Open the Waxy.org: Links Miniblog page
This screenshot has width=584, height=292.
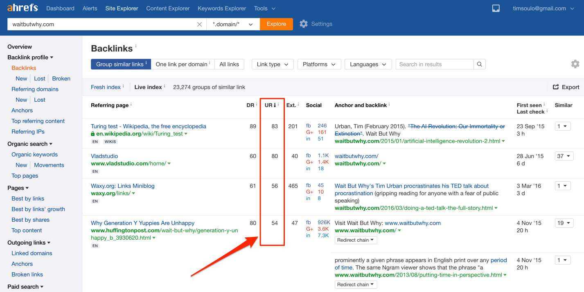point(123,186)
